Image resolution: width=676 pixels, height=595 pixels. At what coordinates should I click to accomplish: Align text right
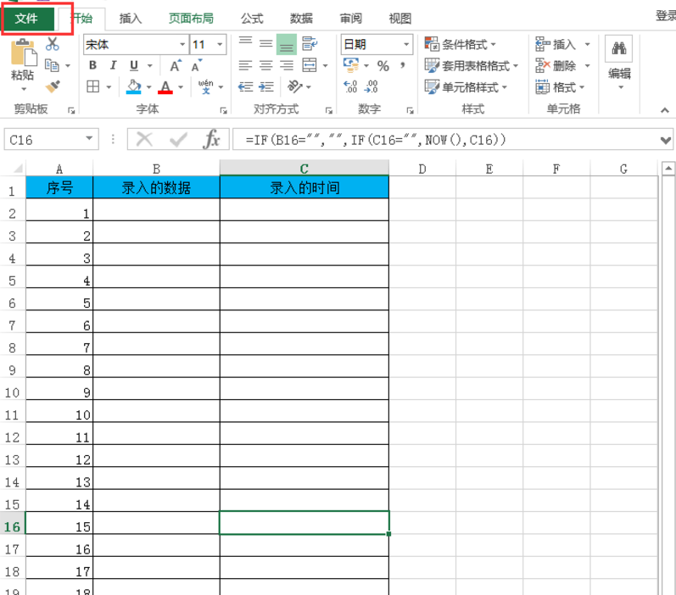[287, 65]
